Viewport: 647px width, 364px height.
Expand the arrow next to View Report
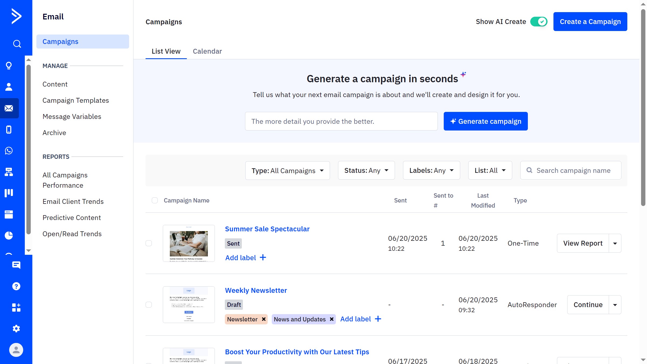[615, 243]
